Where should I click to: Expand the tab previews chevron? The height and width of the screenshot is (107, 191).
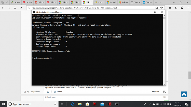click(x=161, y=2)
